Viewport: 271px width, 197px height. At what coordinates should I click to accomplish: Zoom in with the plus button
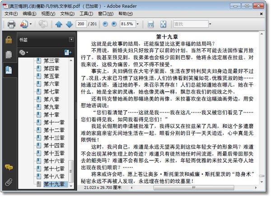(x=114, y=24)
